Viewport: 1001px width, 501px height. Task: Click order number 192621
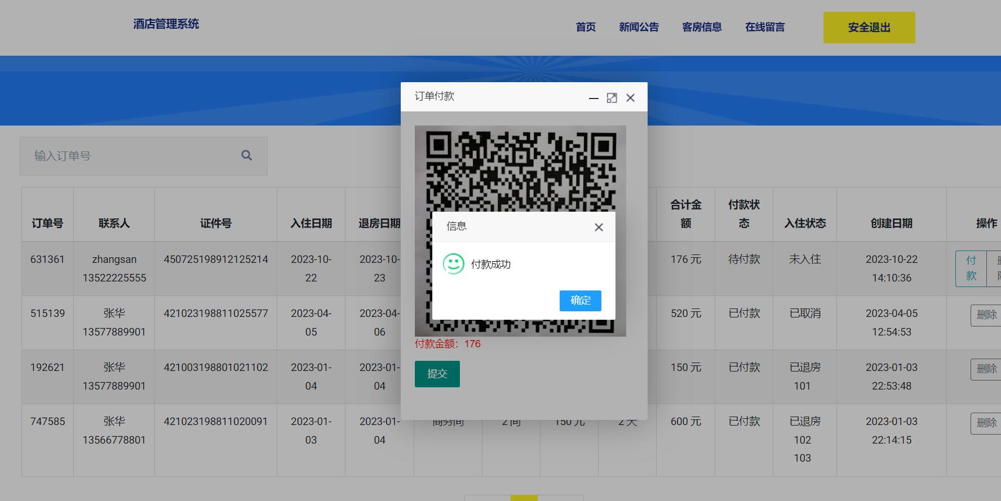47,368
